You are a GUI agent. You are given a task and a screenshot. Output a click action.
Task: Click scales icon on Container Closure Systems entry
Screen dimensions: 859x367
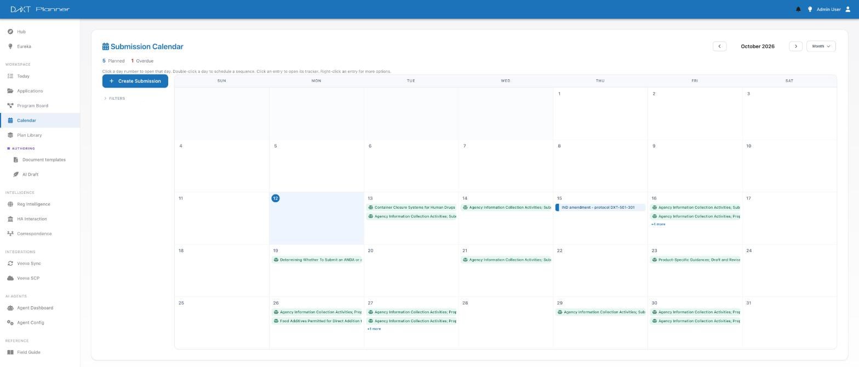click(x=371, y=208)
